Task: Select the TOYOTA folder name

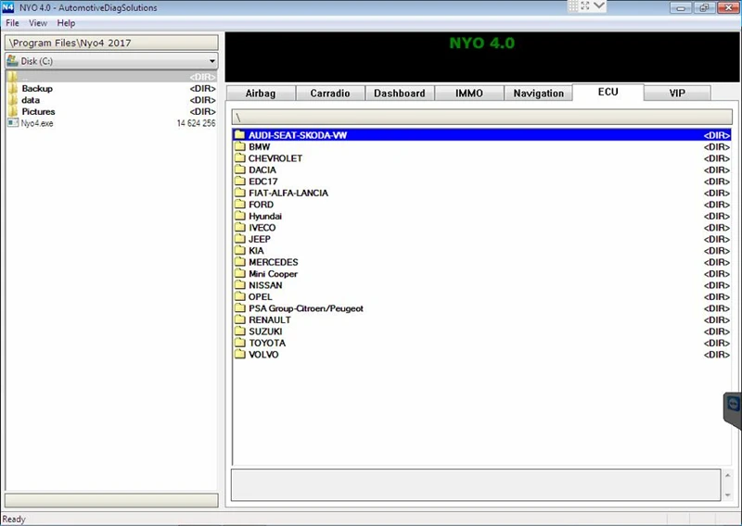Action: [x=267, y=344]
